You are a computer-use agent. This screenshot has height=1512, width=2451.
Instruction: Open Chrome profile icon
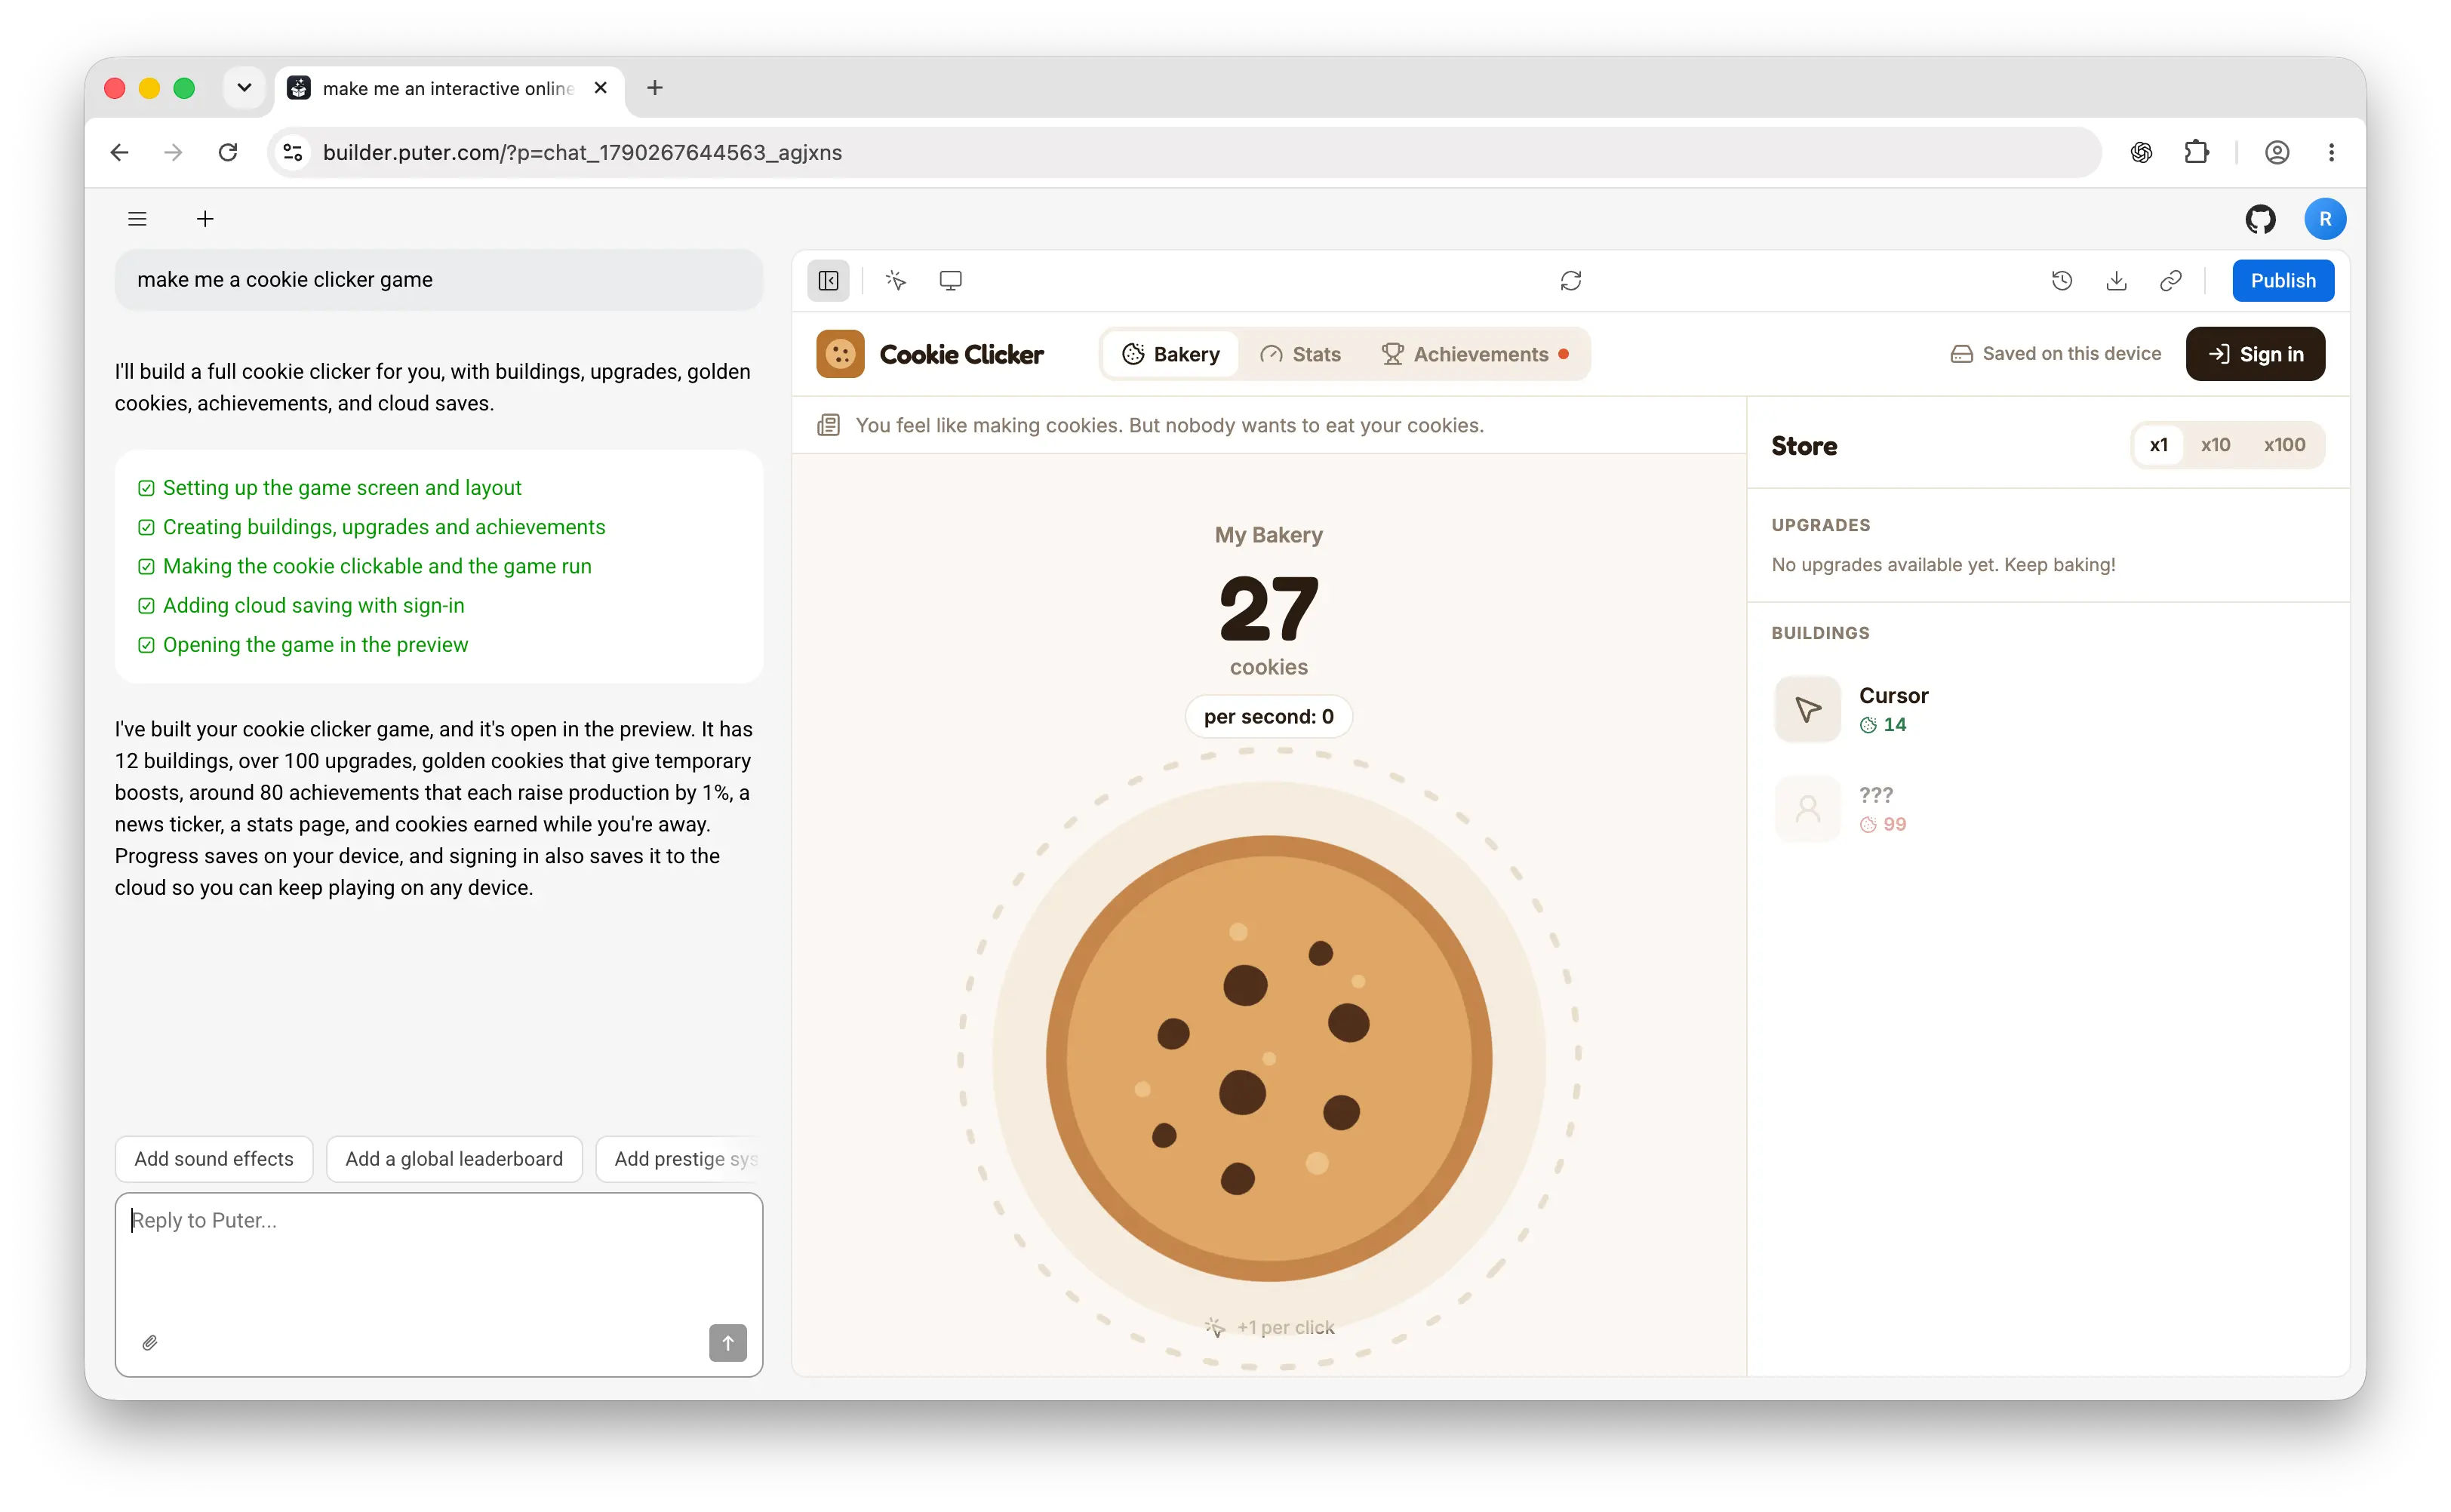point(2277,152)
